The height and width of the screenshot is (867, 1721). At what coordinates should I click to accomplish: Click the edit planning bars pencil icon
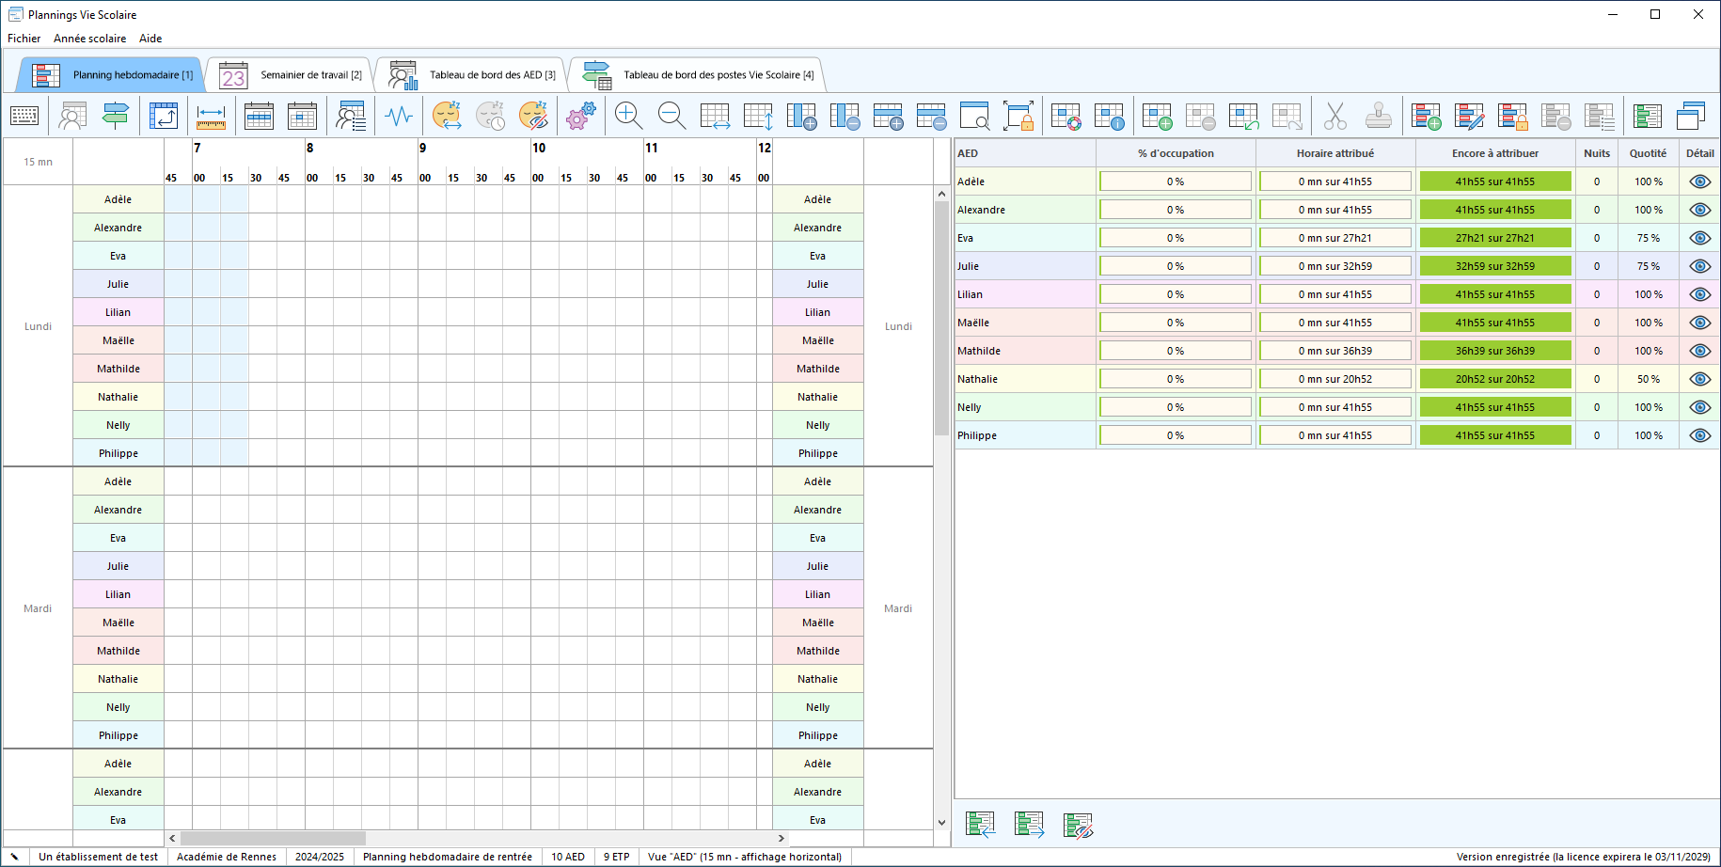tap(1469, 116)
